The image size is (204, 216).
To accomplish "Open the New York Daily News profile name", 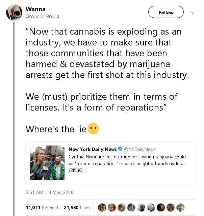I will [92, 149].
